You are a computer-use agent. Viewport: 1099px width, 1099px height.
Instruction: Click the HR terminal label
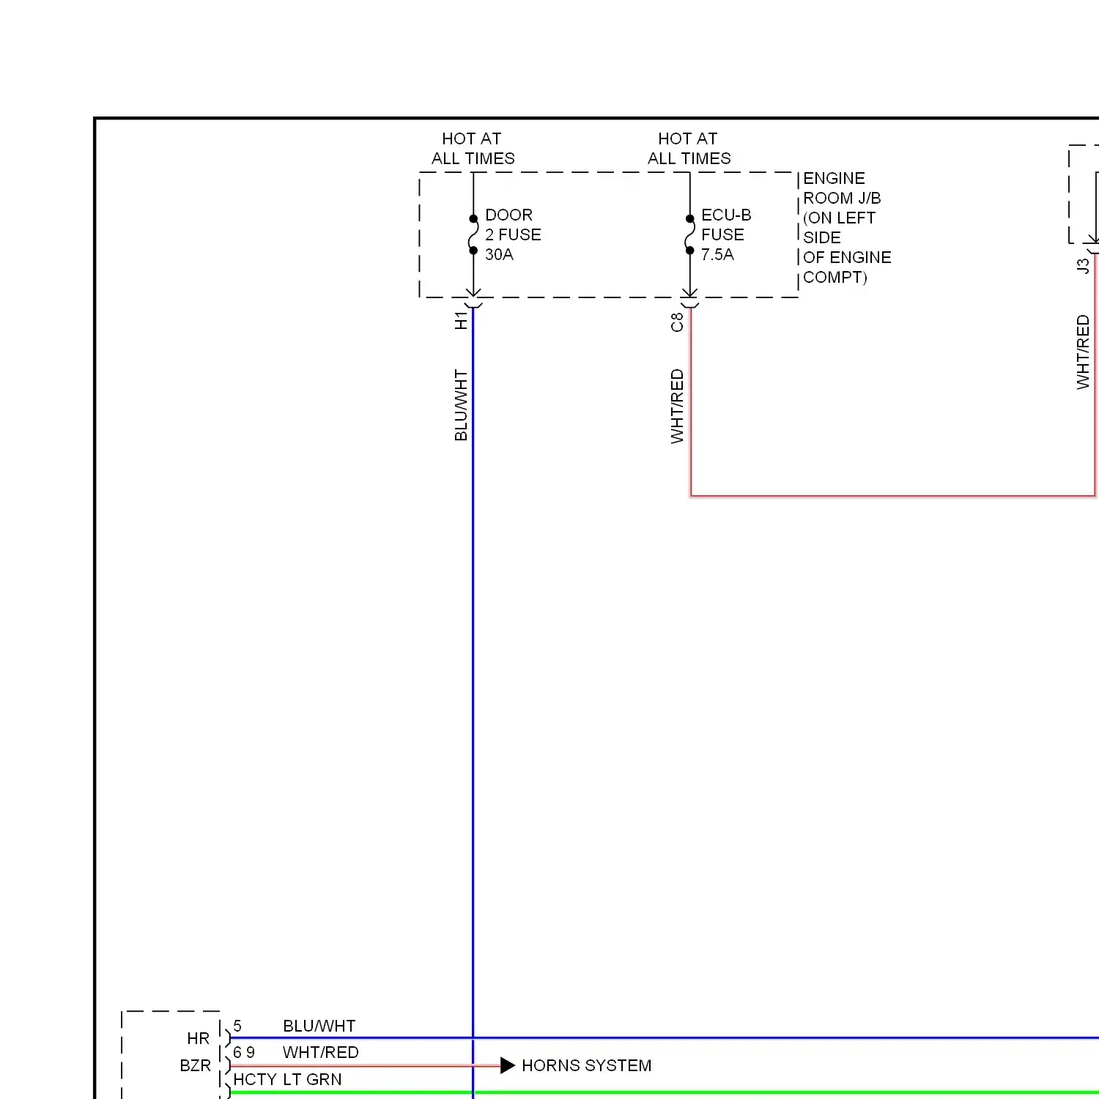[199, 1038]
